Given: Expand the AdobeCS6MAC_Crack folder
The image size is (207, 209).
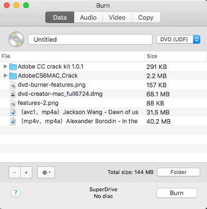Looking at the screenshot, I should click(x=5, y=75).
